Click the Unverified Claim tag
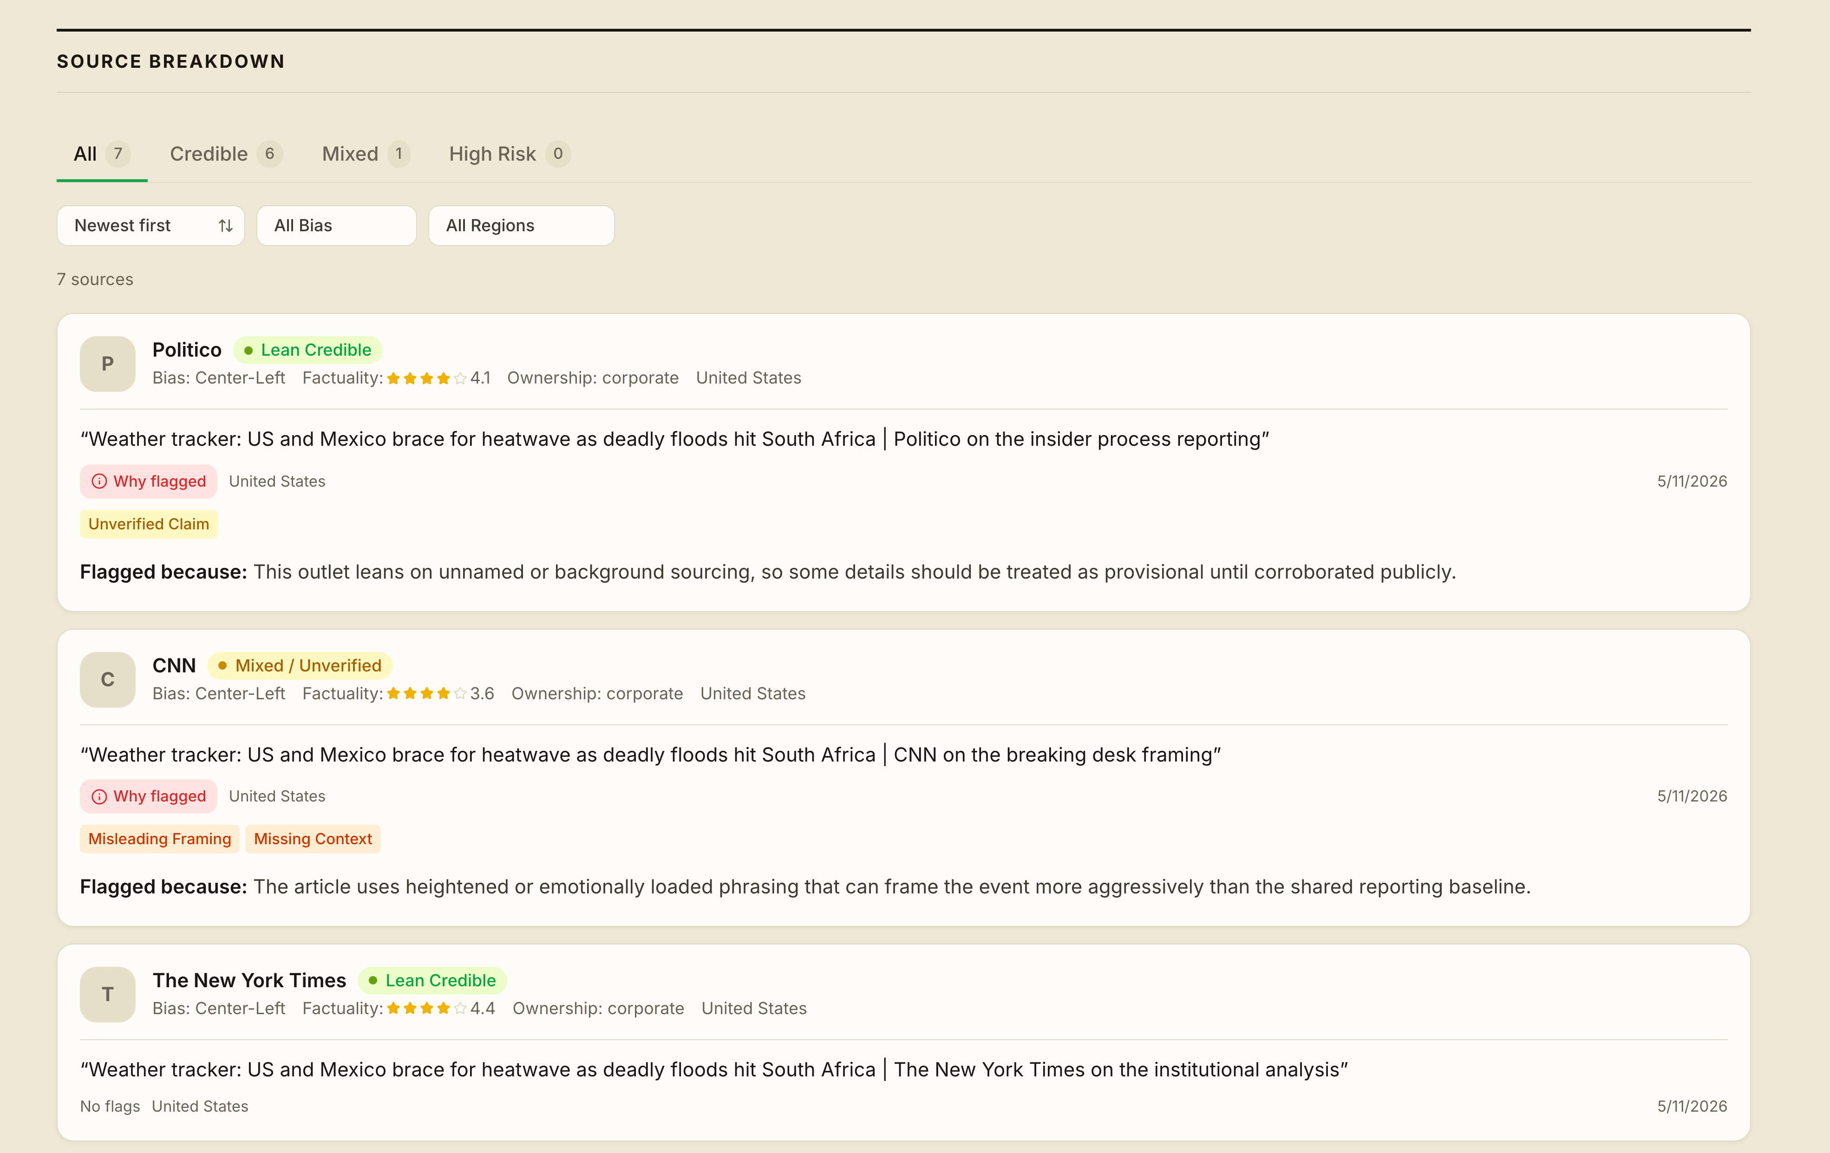Screen dimensions: 1830x1153 click(x=149, y=524)
